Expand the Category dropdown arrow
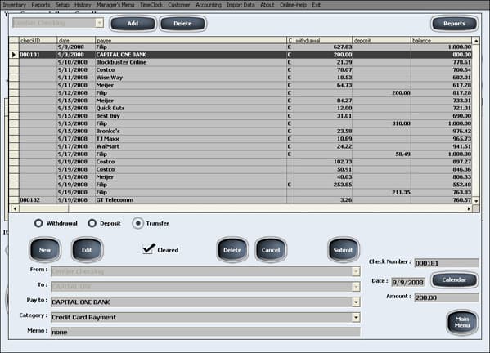Image resolution: width=490 pixels, height=353 pixels. (x=356, y=317)
